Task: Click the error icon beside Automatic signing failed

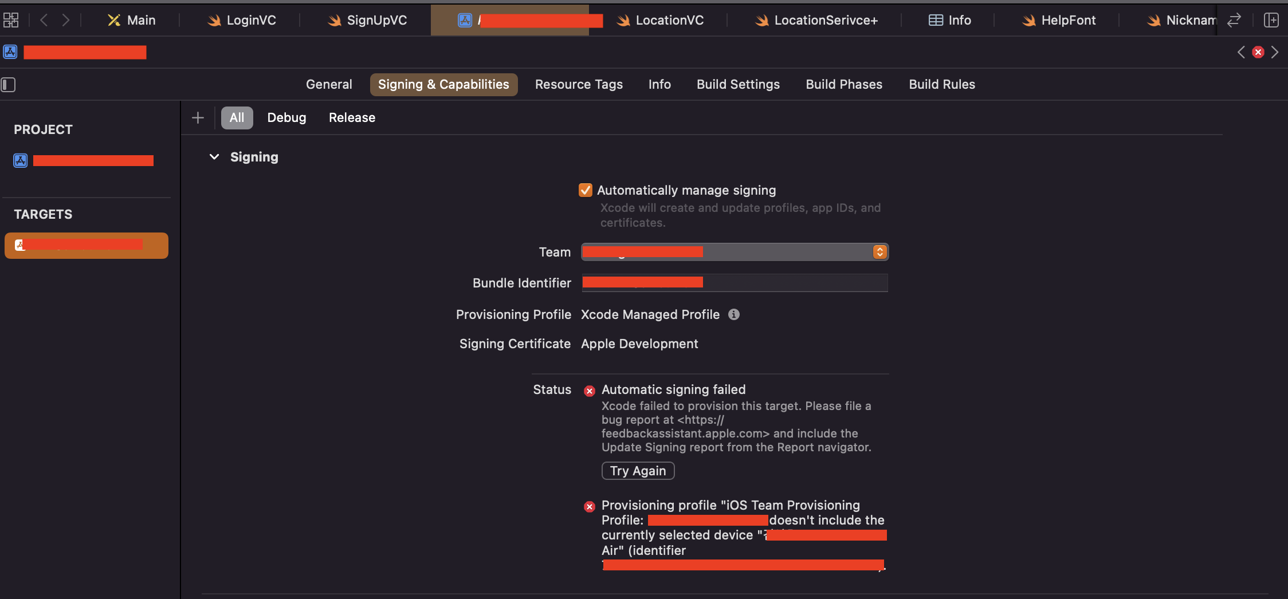Action: click(x=589, y=391)
